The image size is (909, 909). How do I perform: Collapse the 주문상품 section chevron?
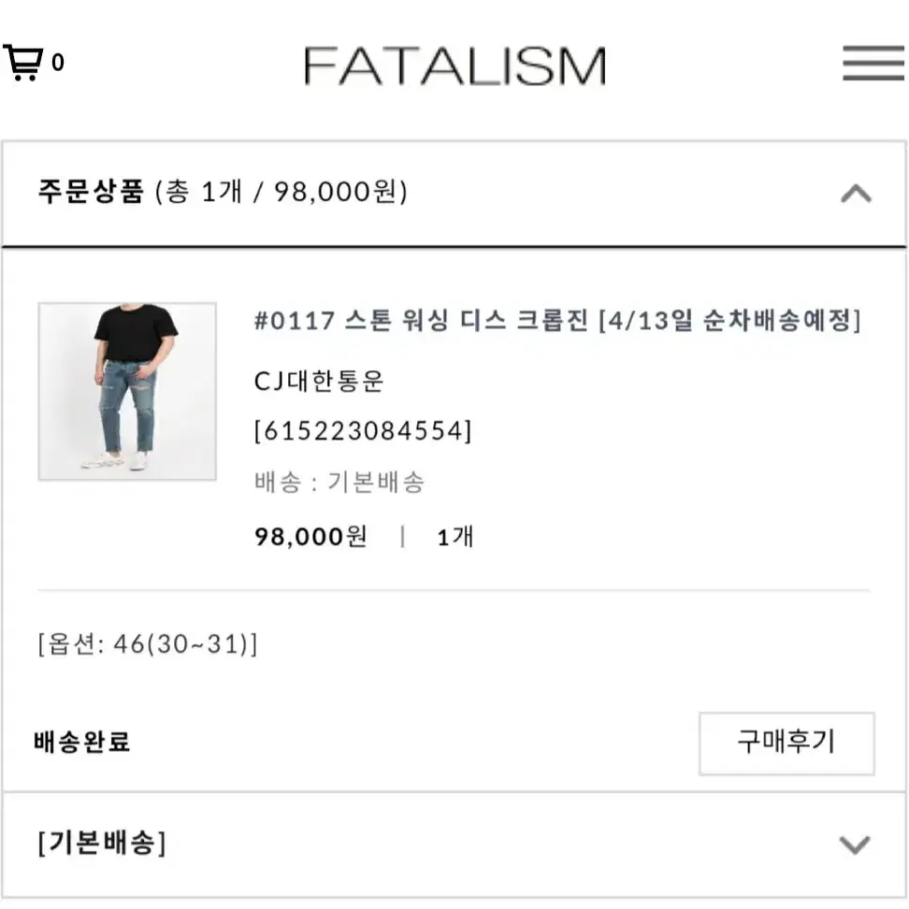[x=856, y=193]
